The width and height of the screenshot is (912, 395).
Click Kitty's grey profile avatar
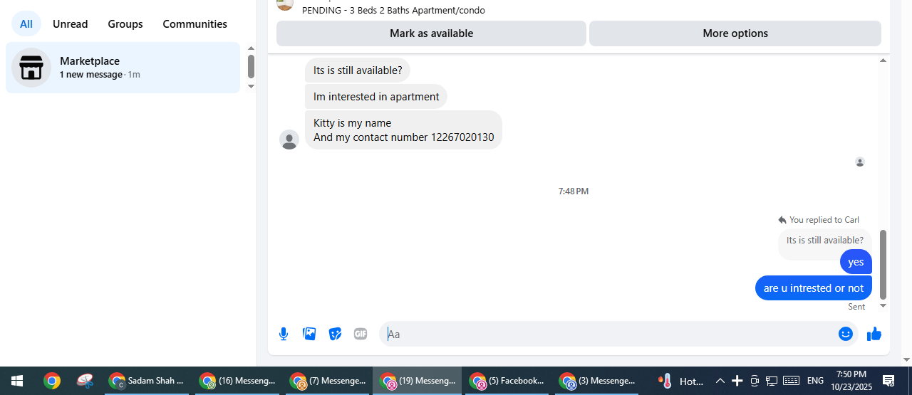pos(289,139)
